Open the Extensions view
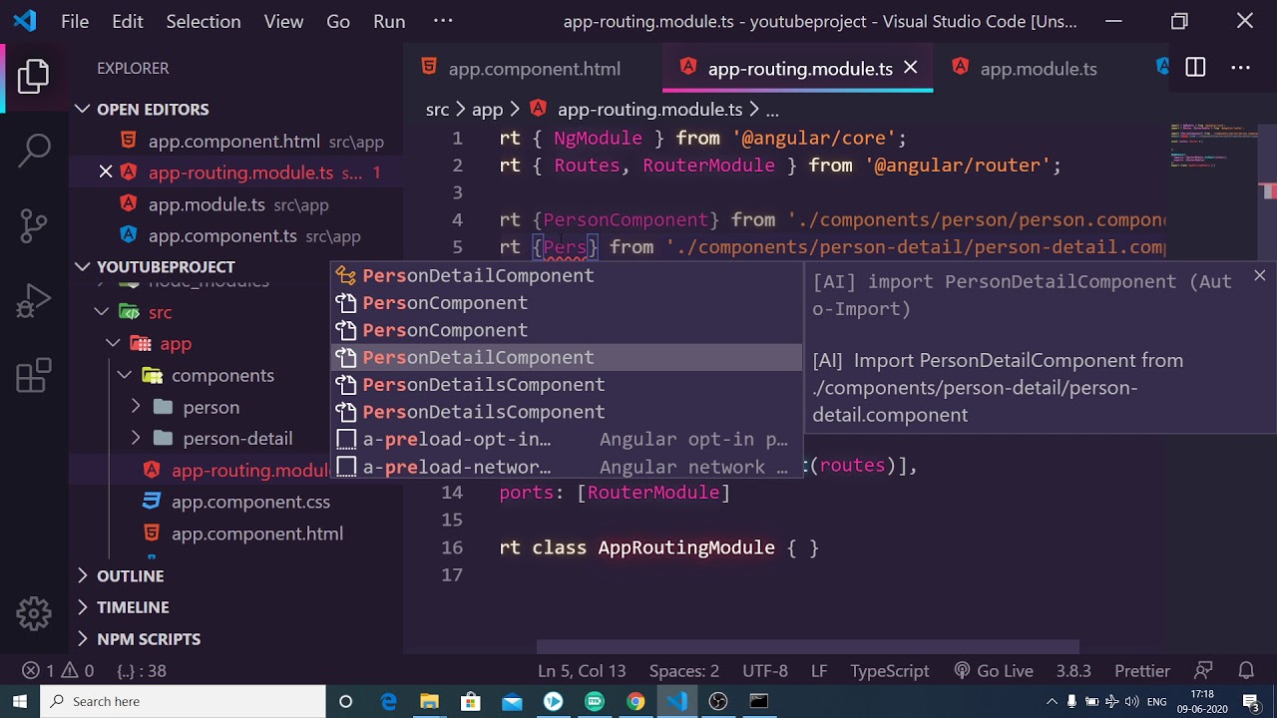This screenshot has width=1277, height=718. click(x=34, y=376)
